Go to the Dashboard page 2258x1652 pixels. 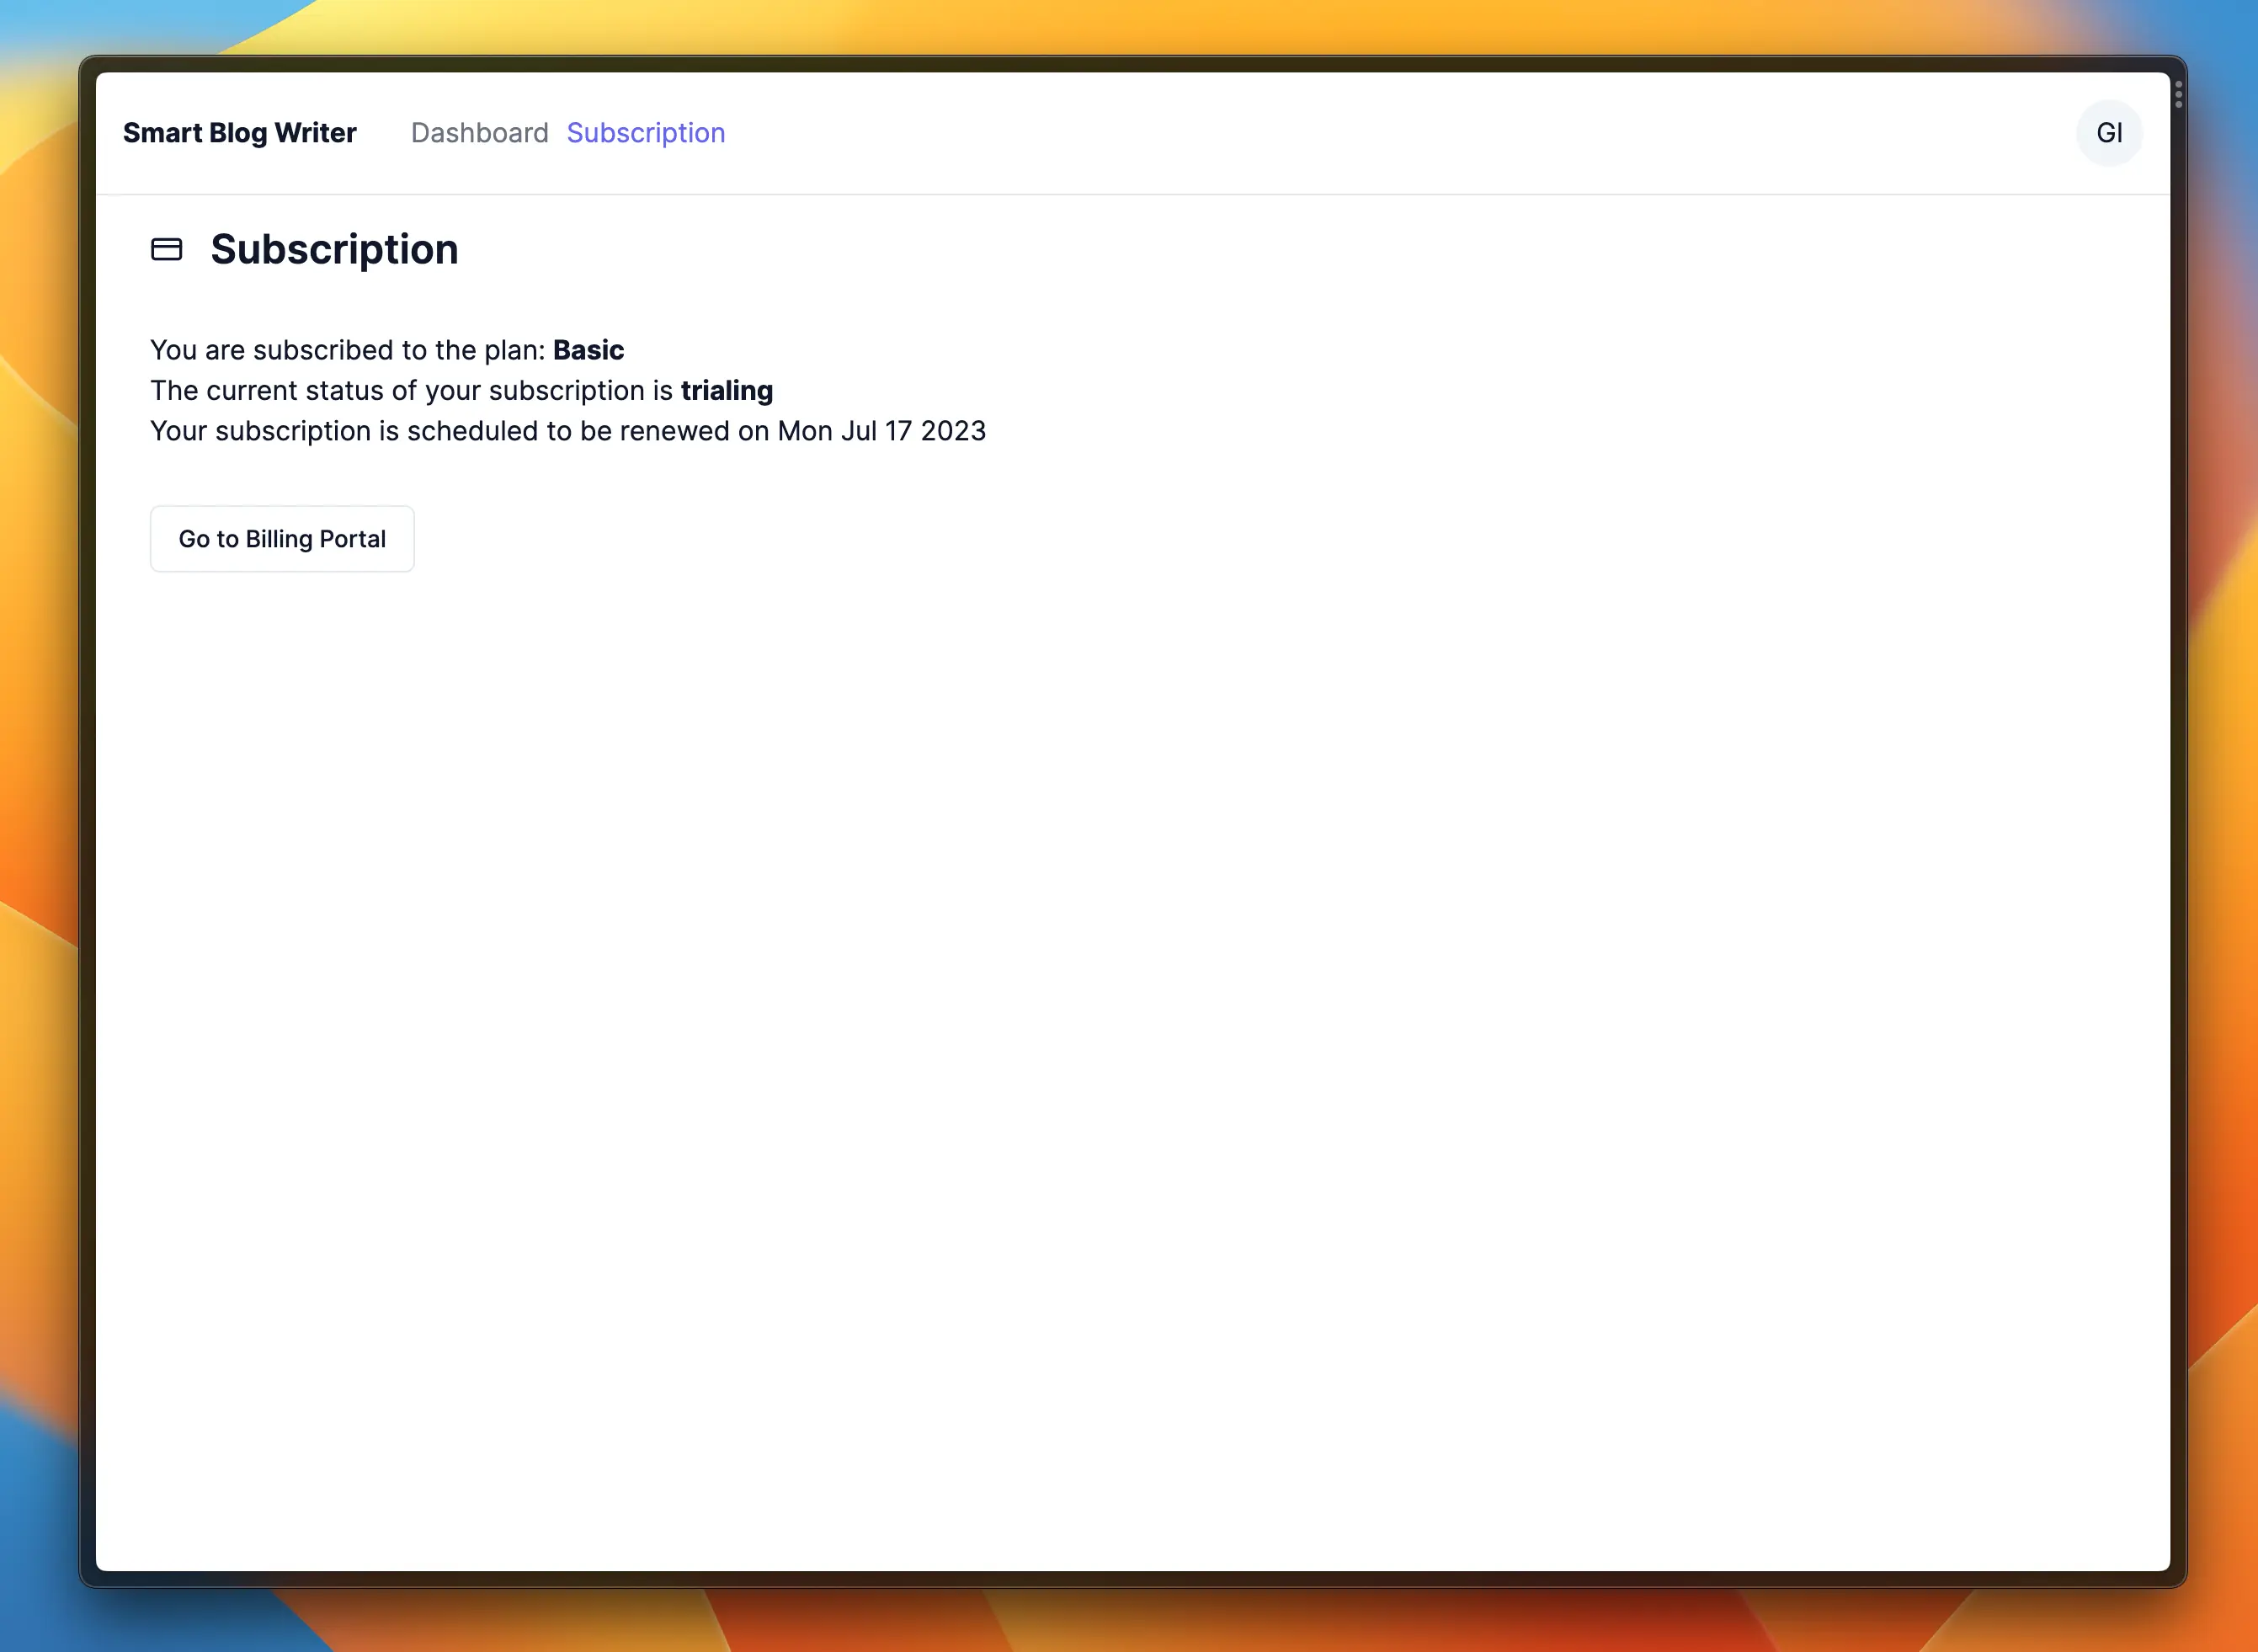(x=479, y=133)
